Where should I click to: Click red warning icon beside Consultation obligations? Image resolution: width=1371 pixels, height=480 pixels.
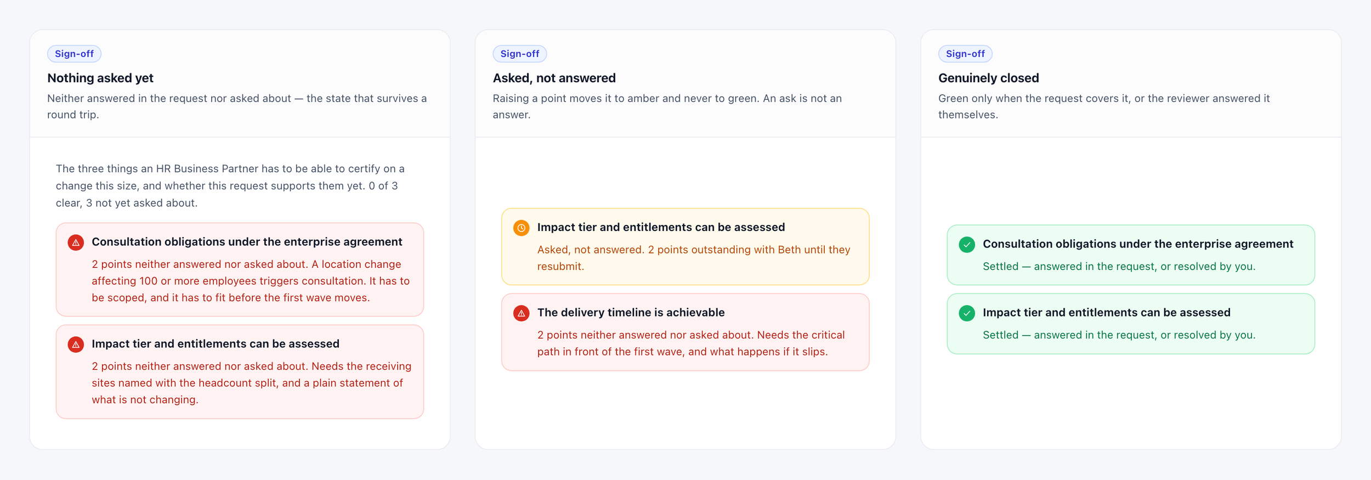tap(76, 242)
